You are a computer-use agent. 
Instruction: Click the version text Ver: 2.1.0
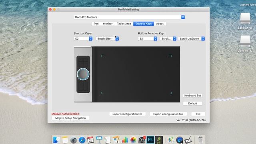click(191, 120)
